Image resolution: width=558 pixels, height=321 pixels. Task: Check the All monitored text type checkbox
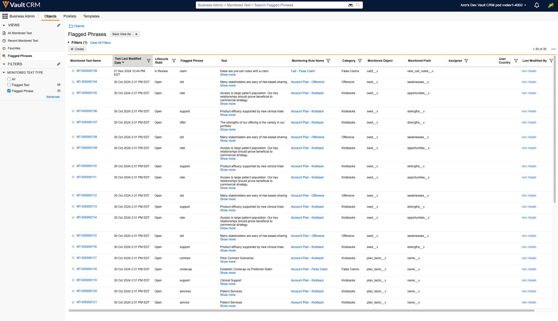9,79
